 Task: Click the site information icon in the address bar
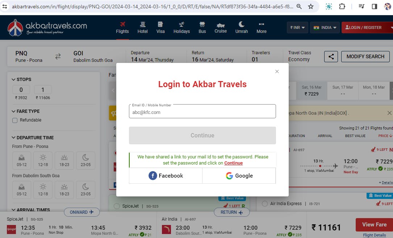[5, 7]
